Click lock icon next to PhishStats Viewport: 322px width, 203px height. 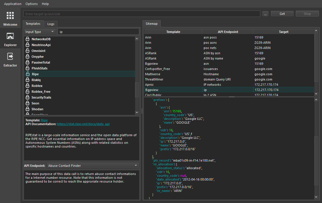(x=27, y=68)
